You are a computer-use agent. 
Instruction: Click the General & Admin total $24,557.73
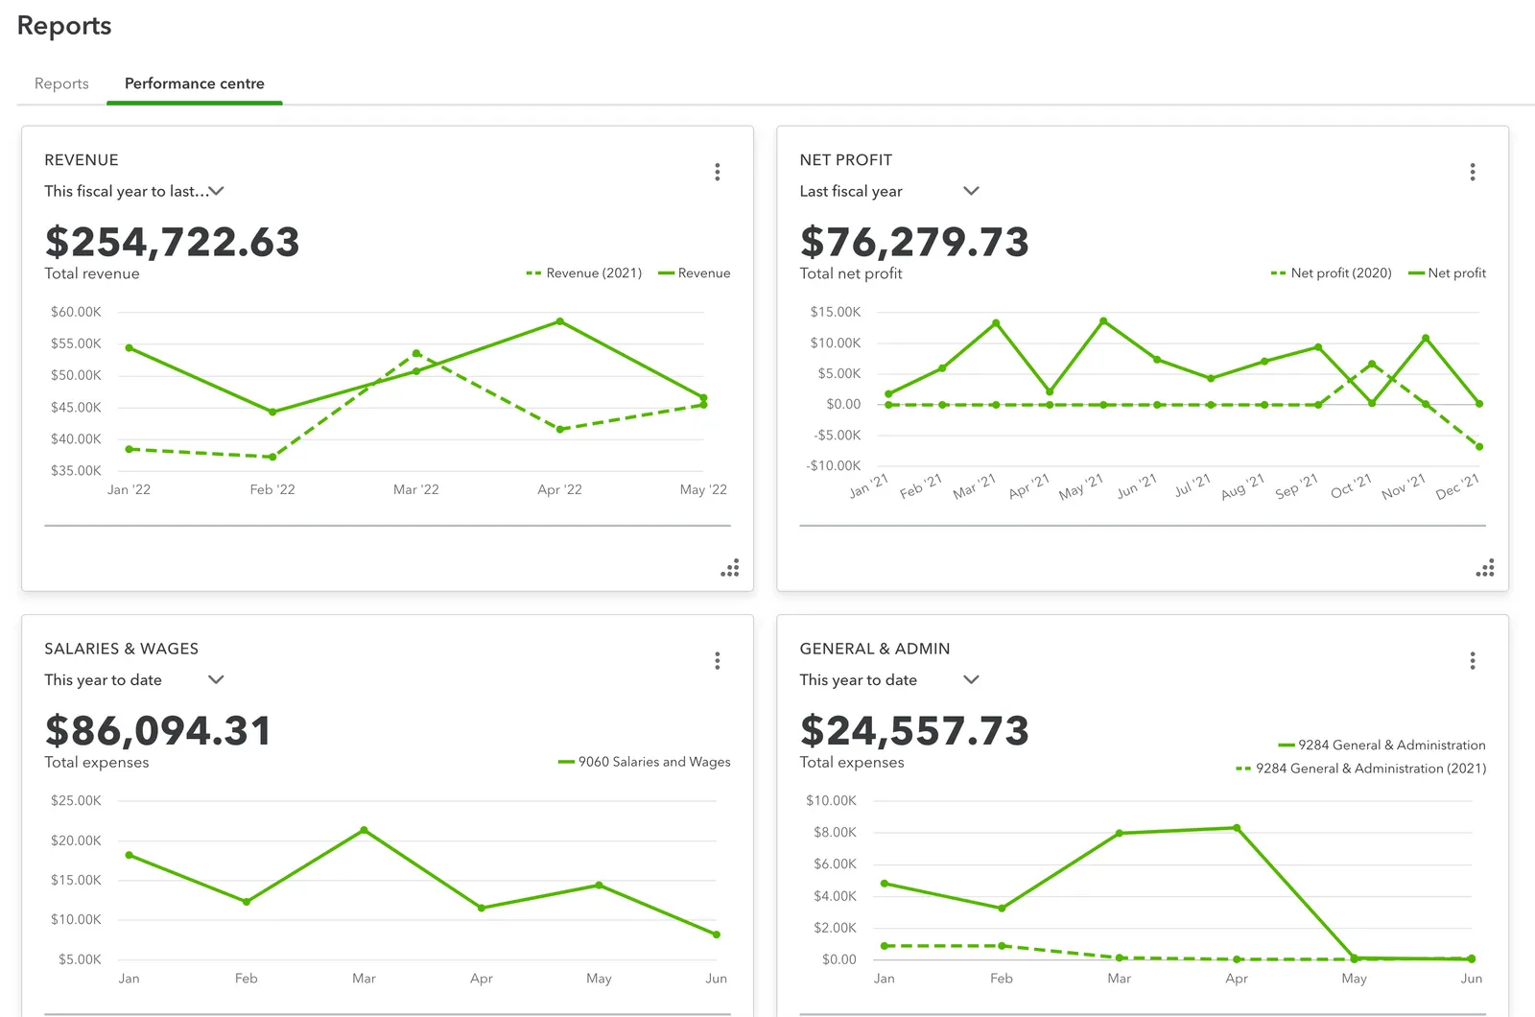click(914, 731)
